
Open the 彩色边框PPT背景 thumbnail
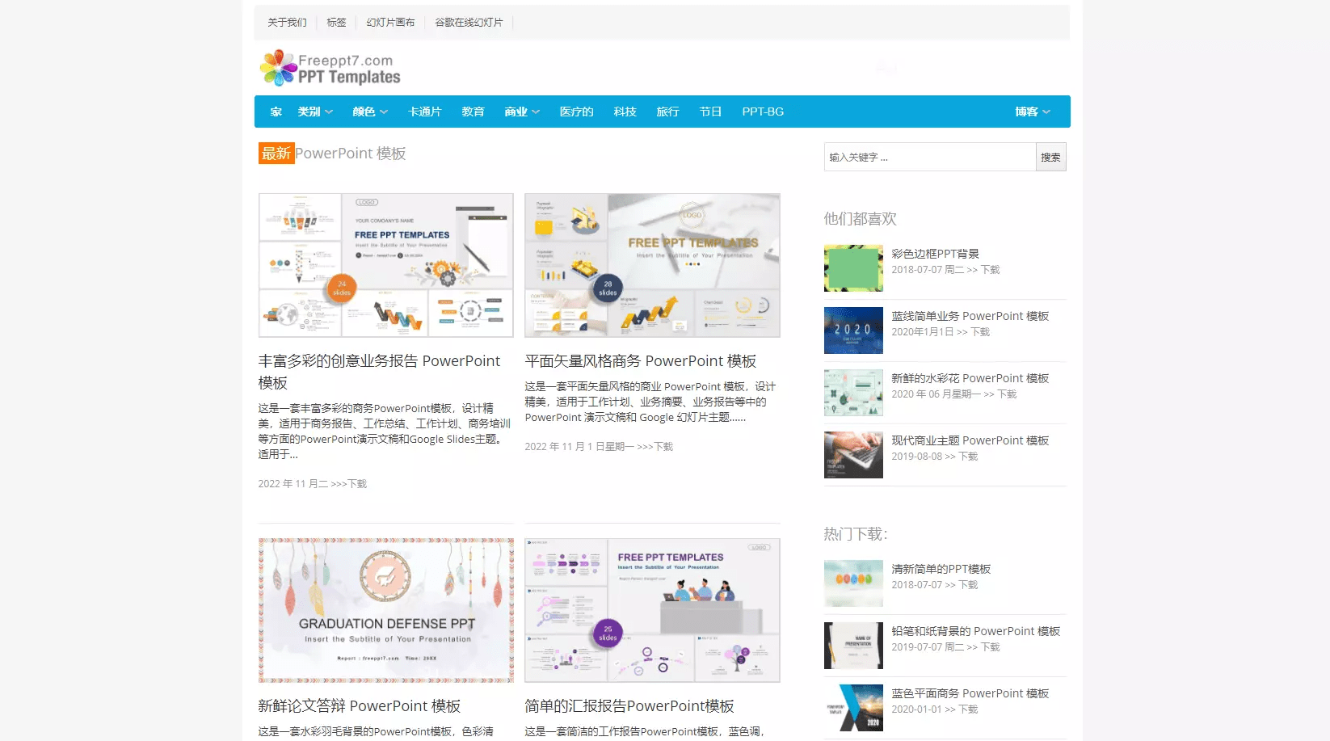pos(853,268)
